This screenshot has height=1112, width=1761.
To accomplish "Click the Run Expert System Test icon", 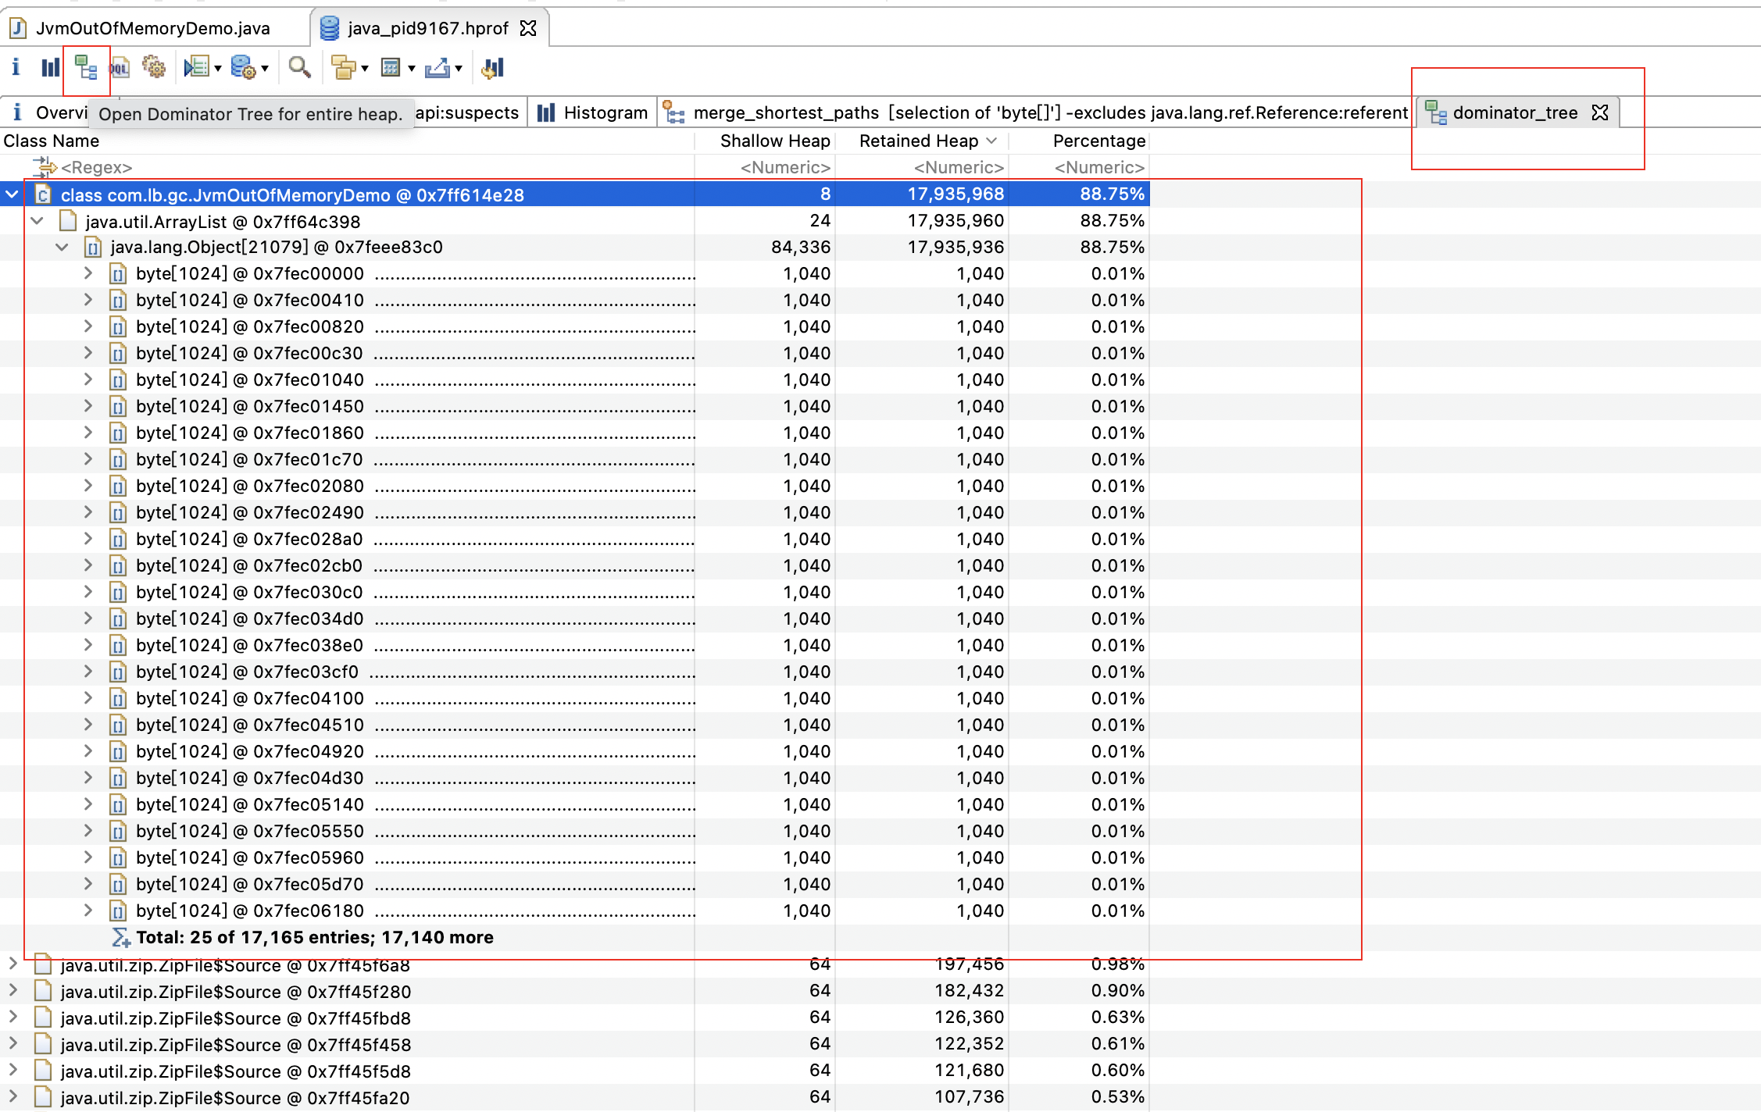I will (x=195, y=68).
